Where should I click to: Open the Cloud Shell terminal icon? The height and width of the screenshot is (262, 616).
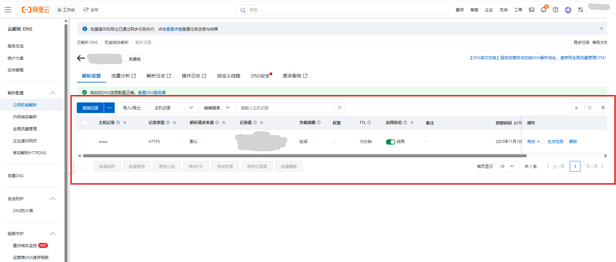(532, 10)
